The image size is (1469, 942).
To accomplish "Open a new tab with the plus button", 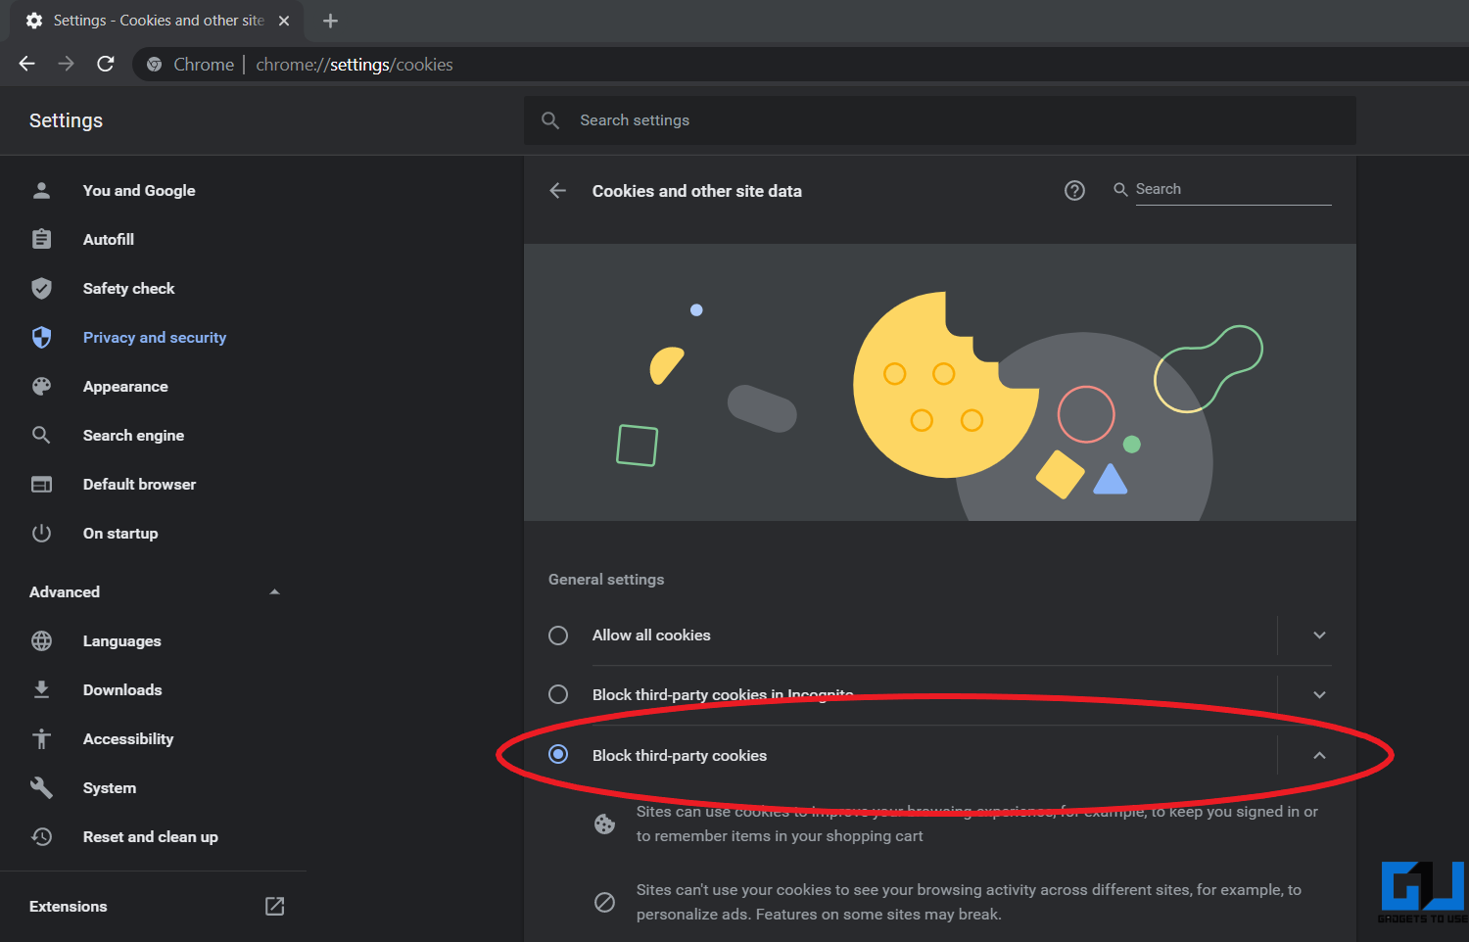I will click(x=330, y=21).
